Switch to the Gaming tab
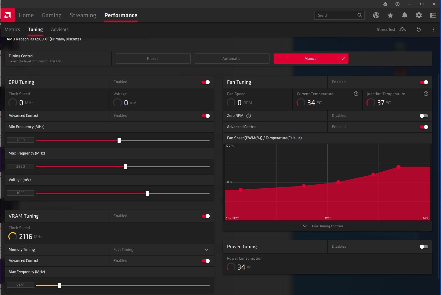441x295 pixels. click(52, 15)
